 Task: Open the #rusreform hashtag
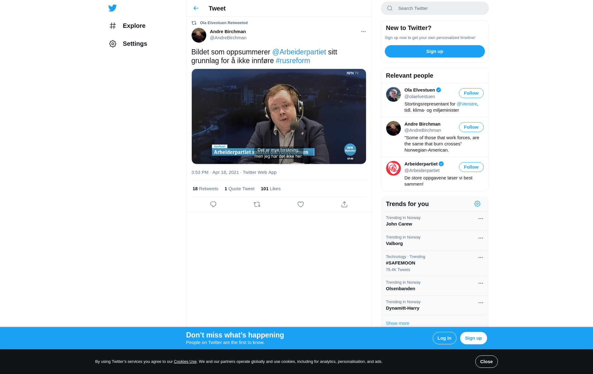tap(293, 61)
